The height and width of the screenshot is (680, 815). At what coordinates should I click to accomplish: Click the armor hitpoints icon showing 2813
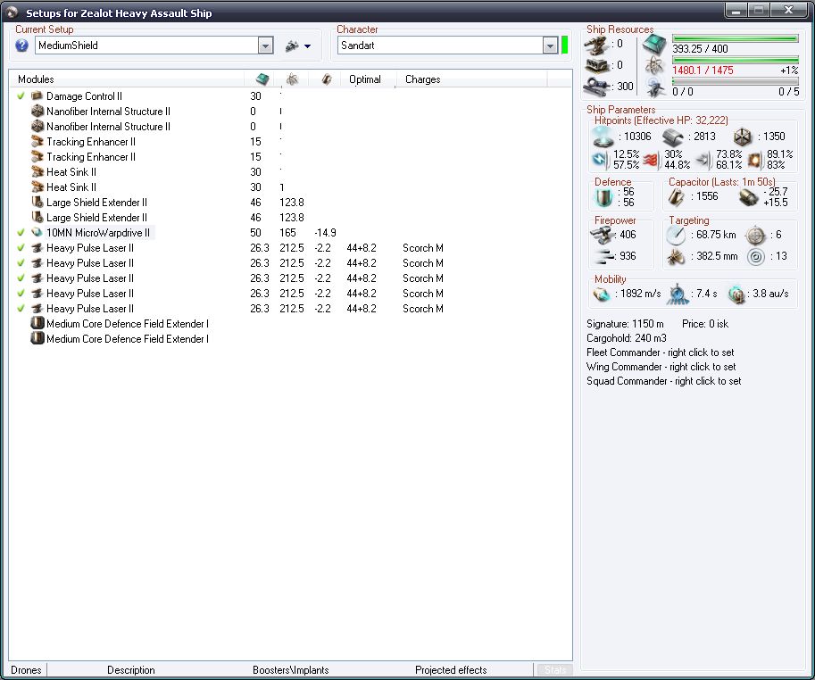tap(672, 137)
